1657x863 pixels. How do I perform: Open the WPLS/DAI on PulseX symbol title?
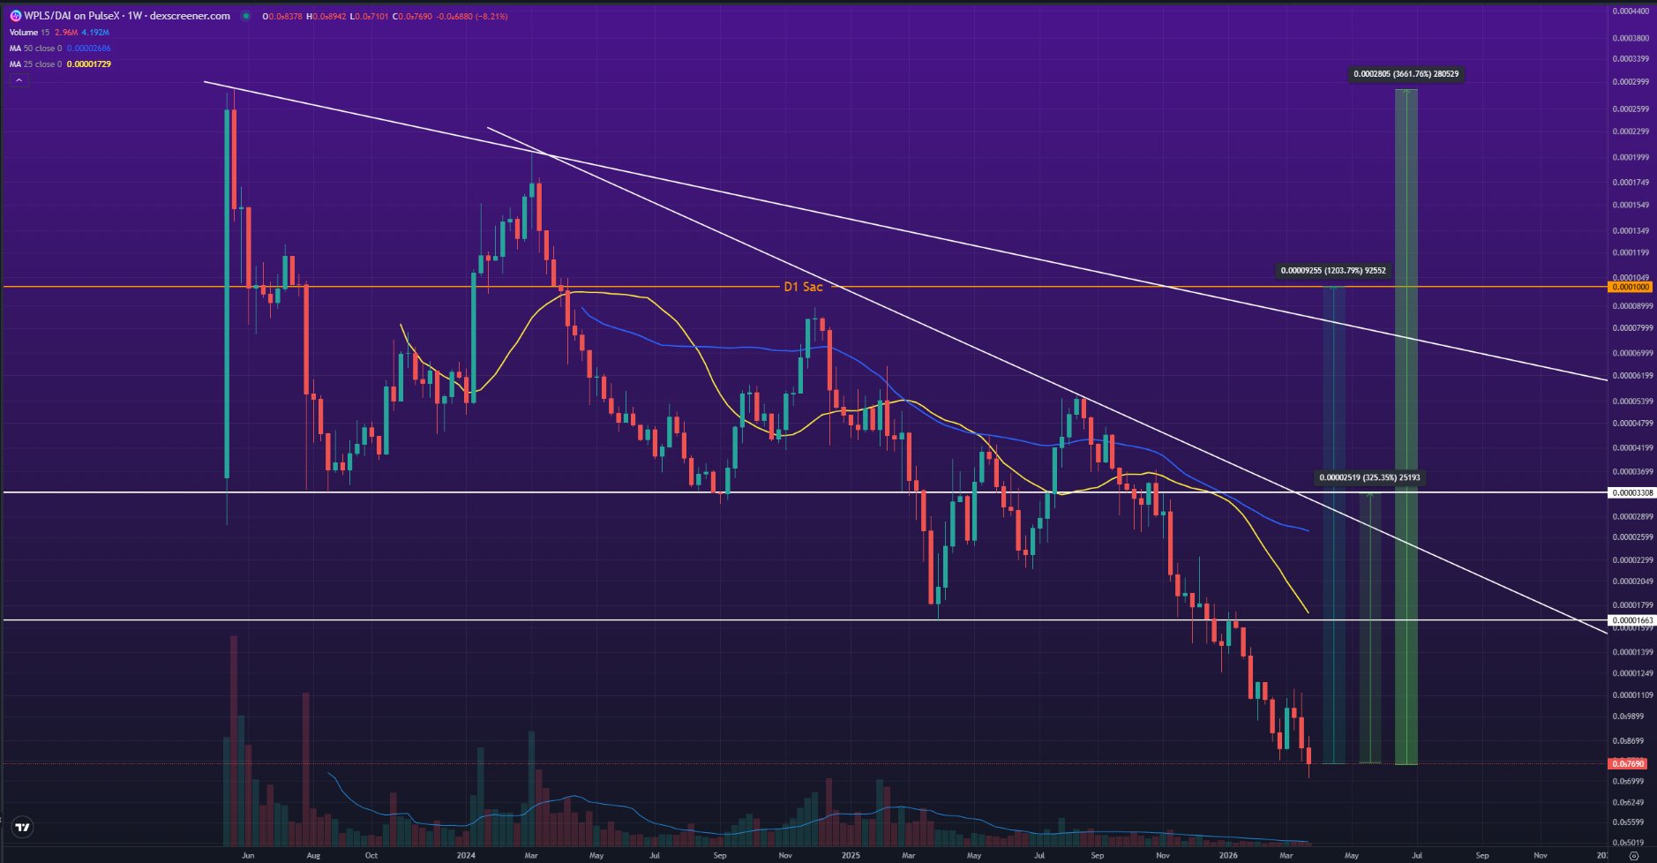pos(127,16)
